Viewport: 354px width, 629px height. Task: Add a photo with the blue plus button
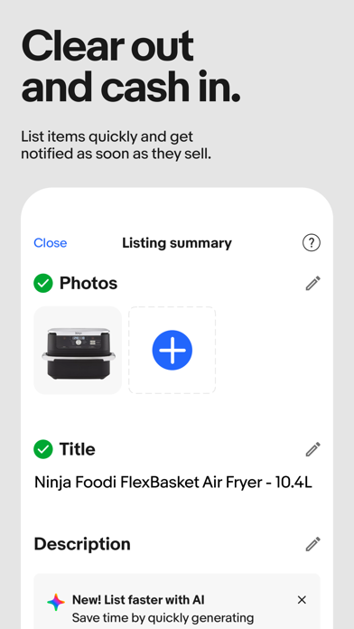tap(172, 351)
